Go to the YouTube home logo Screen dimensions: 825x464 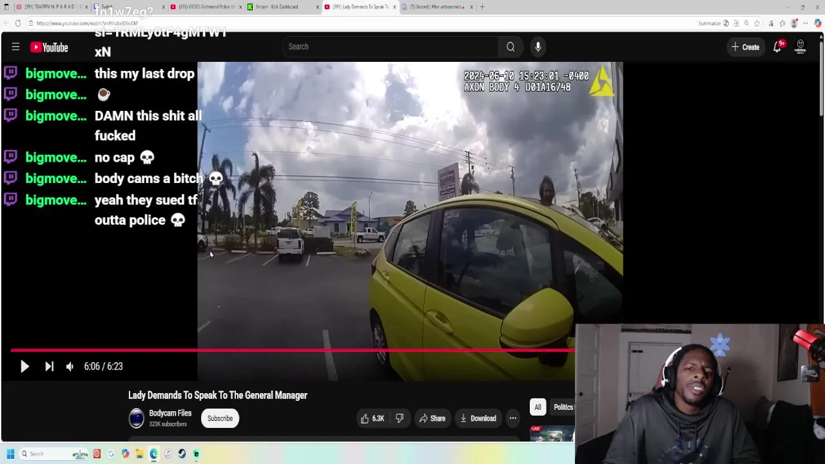coord(49,47)
